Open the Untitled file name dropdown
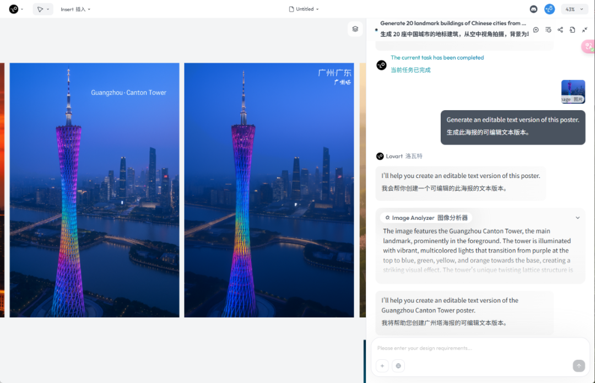 tap(304, 9)
